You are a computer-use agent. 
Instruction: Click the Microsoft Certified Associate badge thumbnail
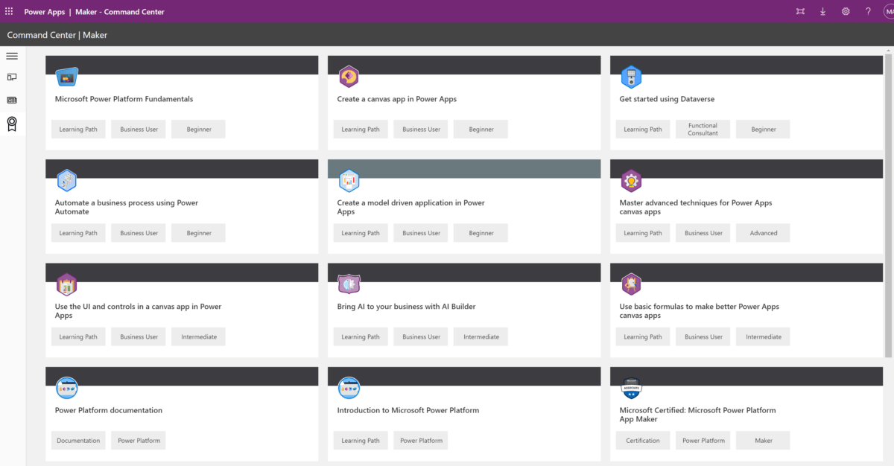pos(631,387)
